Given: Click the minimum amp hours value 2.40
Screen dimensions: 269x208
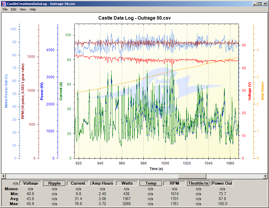Looking at the screenshot, I should 102,194.
